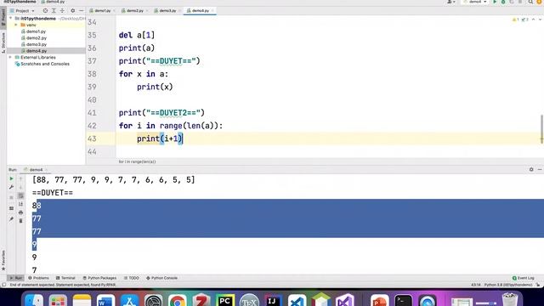This screenshot has width=544, height=306.
Task: Click the Run tool window button
Action: tap(15, 278)
